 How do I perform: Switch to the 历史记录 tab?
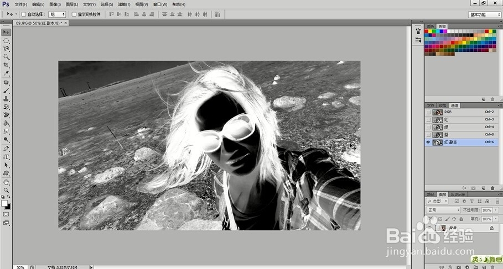(458, 194)
